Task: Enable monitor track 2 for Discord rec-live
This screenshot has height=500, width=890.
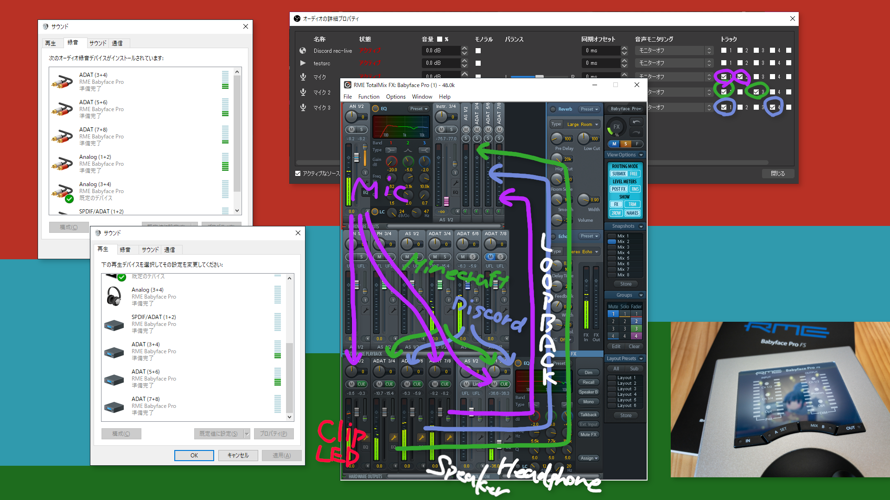Action: pos(741,50)
